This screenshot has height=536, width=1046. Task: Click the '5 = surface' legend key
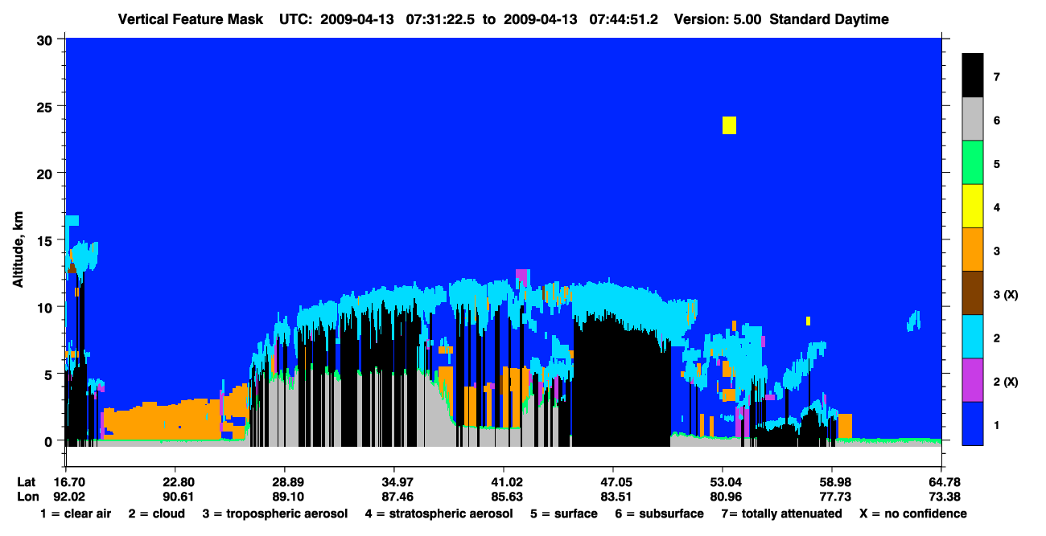(564, 513)
